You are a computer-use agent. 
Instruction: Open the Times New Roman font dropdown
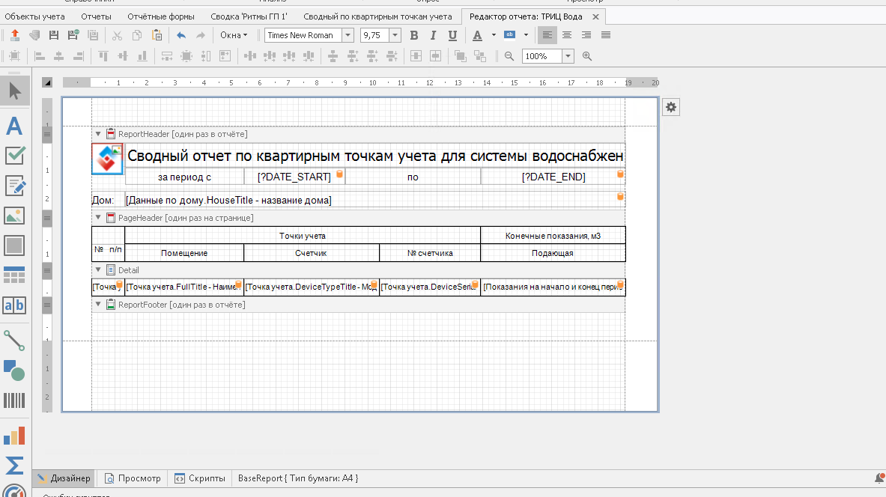pos(348,35)
